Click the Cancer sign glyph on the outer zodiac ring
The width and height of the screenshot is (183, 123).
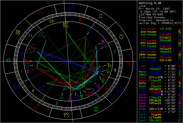71,8
